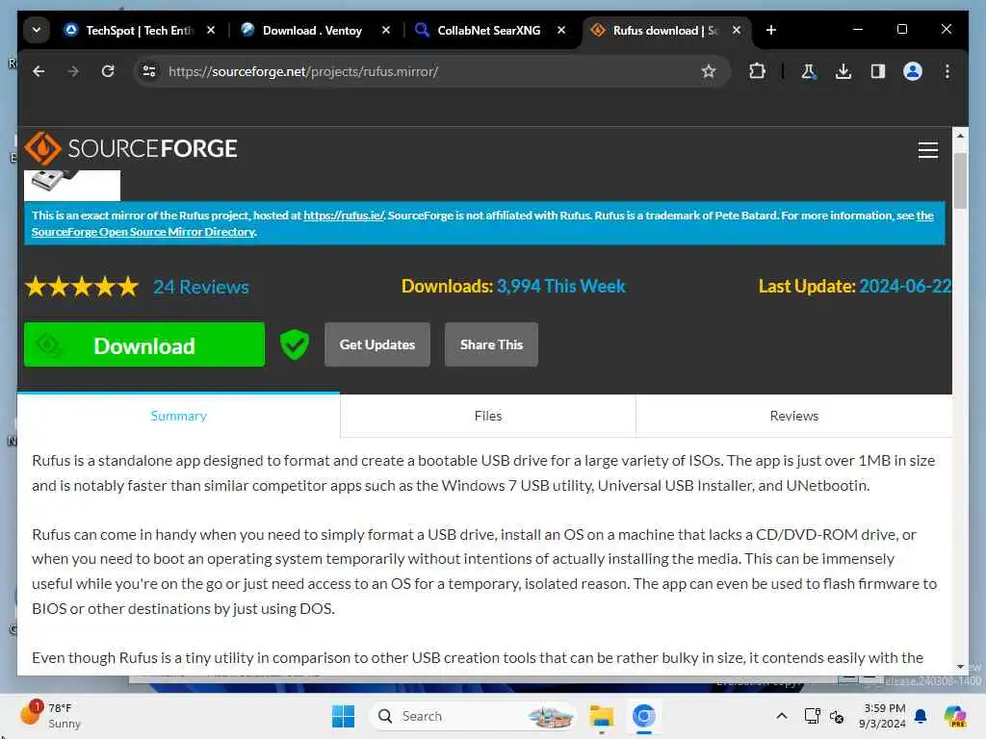986x739 pixels.
Task: Open the Copilot preview taskbar icon
Action: (954, 716)
